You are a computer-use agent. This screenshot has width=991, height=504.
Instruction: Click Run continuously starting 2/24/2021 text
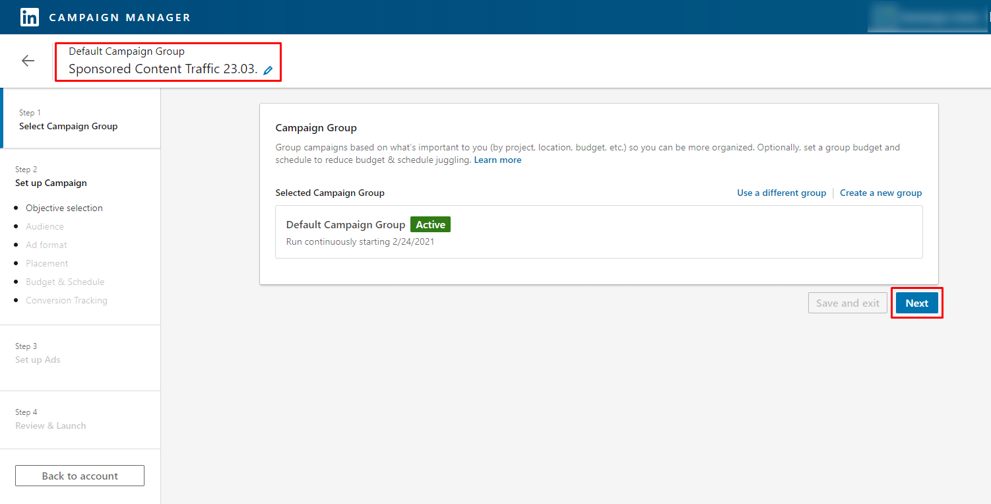click(x=360, y=241)
